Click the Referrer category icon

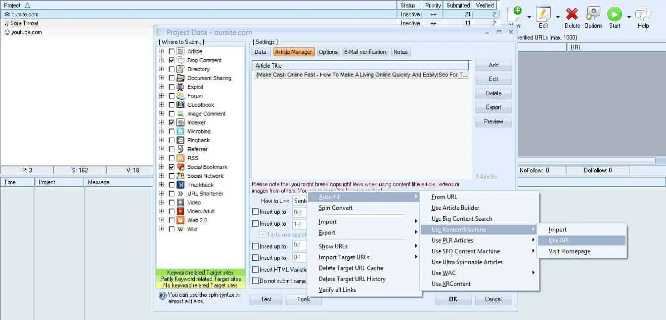[180, 149]
